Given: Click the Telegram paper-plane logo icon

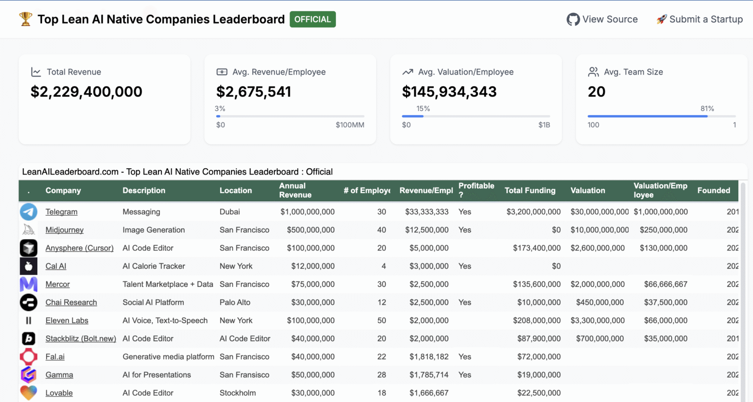Looking at the screenshot, I should click(28, 212).
